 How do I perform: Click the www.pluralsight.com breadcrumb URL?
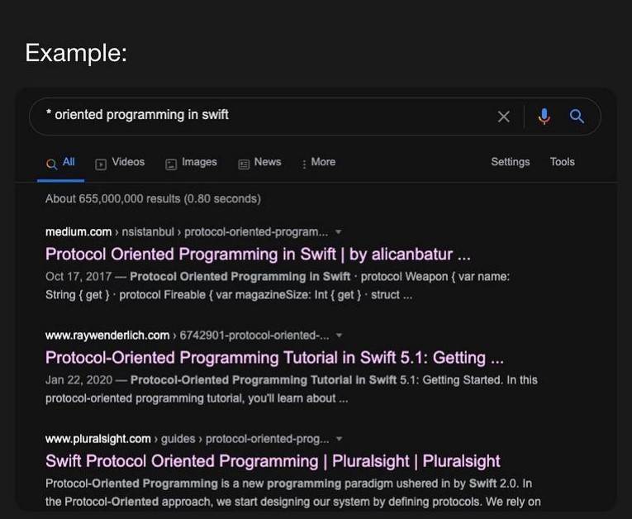point(187,439)
